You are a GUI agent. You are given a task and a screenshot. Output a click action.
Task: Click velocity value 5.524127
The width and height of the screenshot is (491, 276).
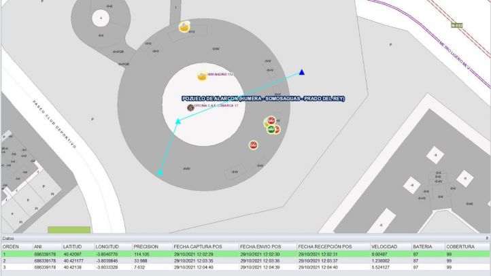(380, 267)
